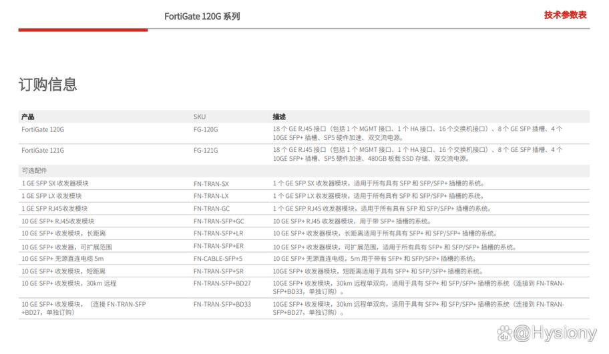This screenshot has width=609, height=354.
Task: Click the description in the FN-TRAN-SFP+BD27 SKU row
Action: pyautogui.click(x=418, y=287)
